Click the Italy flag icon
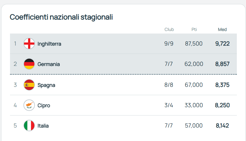This screenshot has height=141, width=246. [29, 126]
